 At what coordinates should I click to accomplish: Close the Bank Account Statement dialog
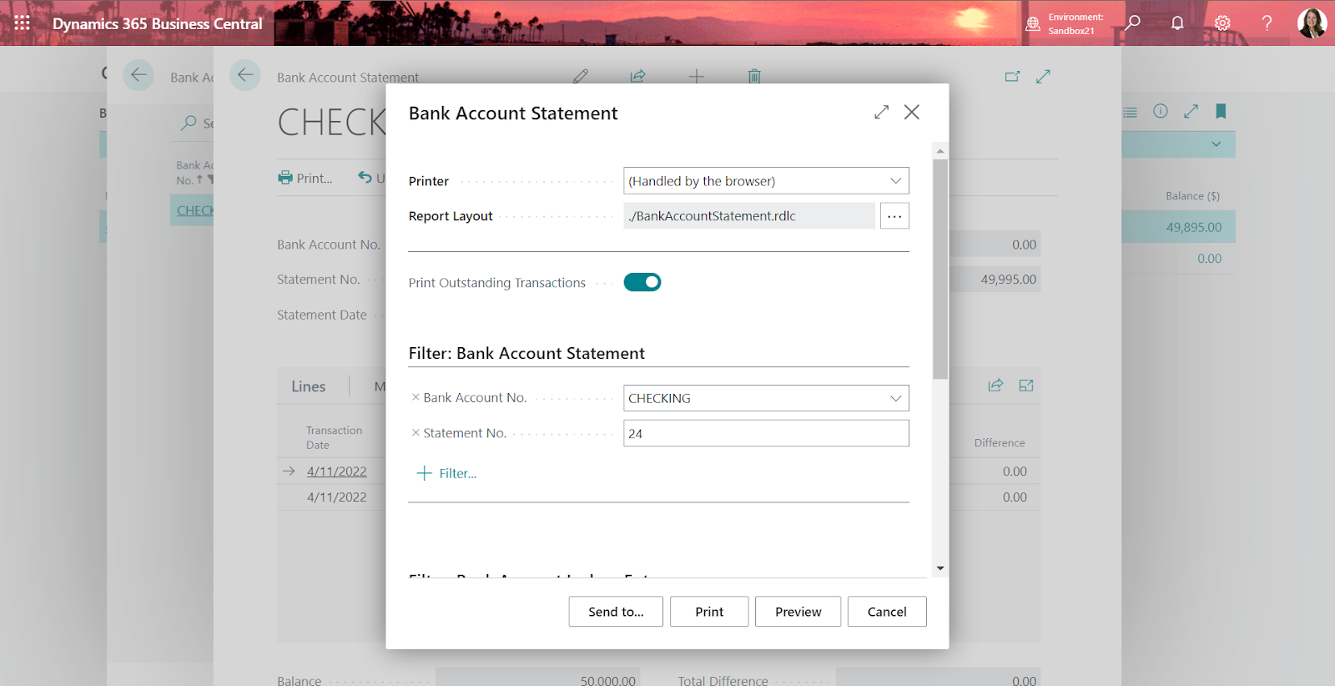[912, 112]
